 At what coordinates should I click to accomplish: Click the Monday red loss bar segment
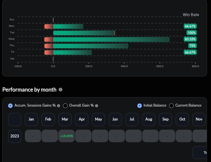(49, 26)
